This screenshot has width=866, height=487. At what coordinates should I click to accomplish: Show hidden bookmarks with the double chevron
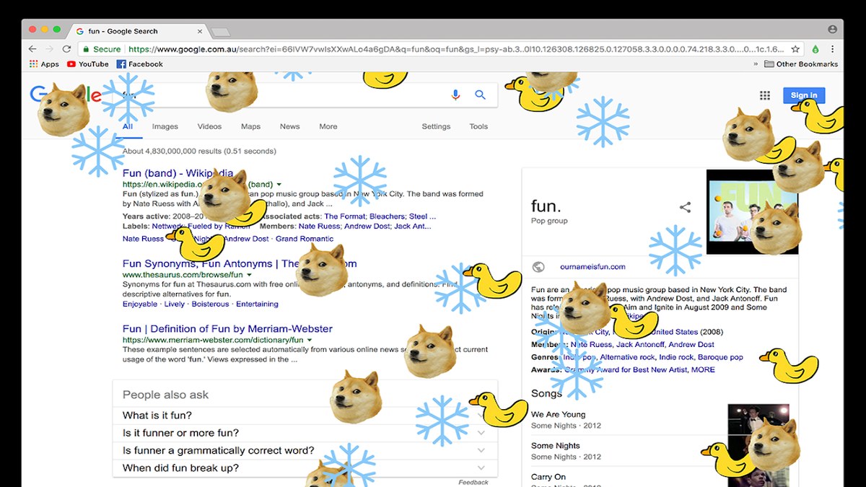tap(756, 64)
